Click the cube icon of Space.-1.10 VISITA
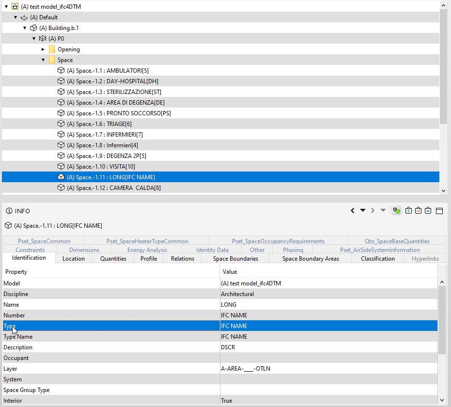This screenshot has width=451, height=407. click(x=61, y=166)
